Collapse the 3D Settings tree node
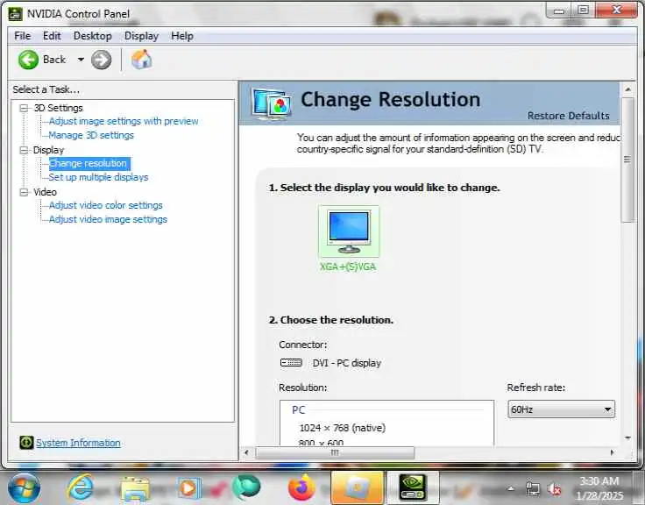Image resolution: width=645 pixels, height=505 pixels. point(24,108)
